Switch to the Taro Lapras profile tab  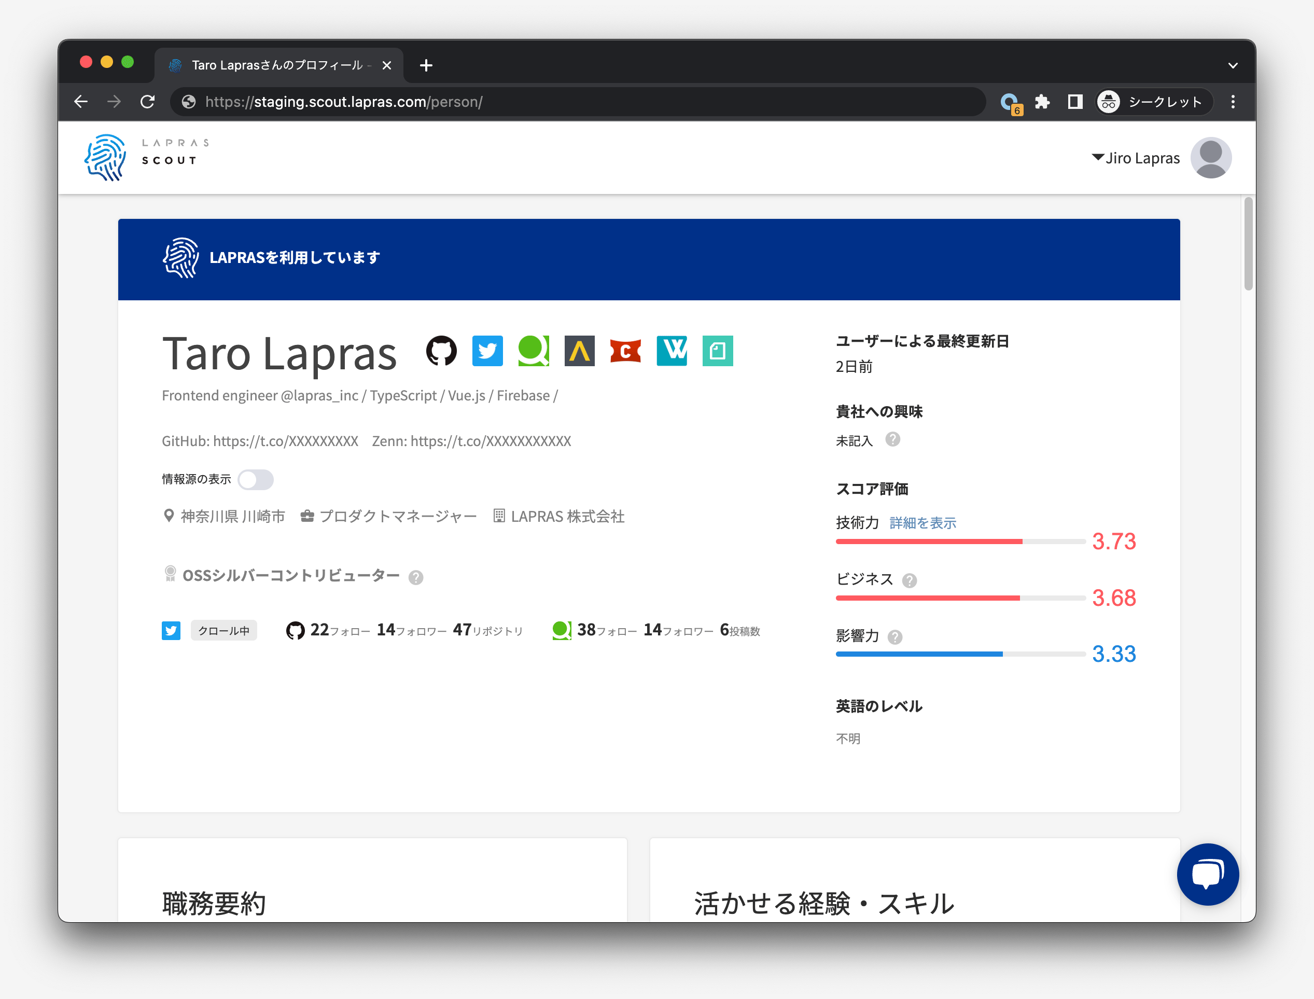pyautogui.click(x=276, y=65)
